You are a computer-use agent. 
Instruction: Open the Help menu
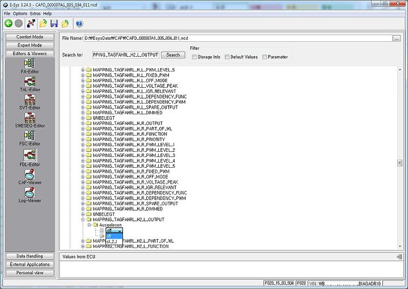pyautogui.click(x=48, y=14)
